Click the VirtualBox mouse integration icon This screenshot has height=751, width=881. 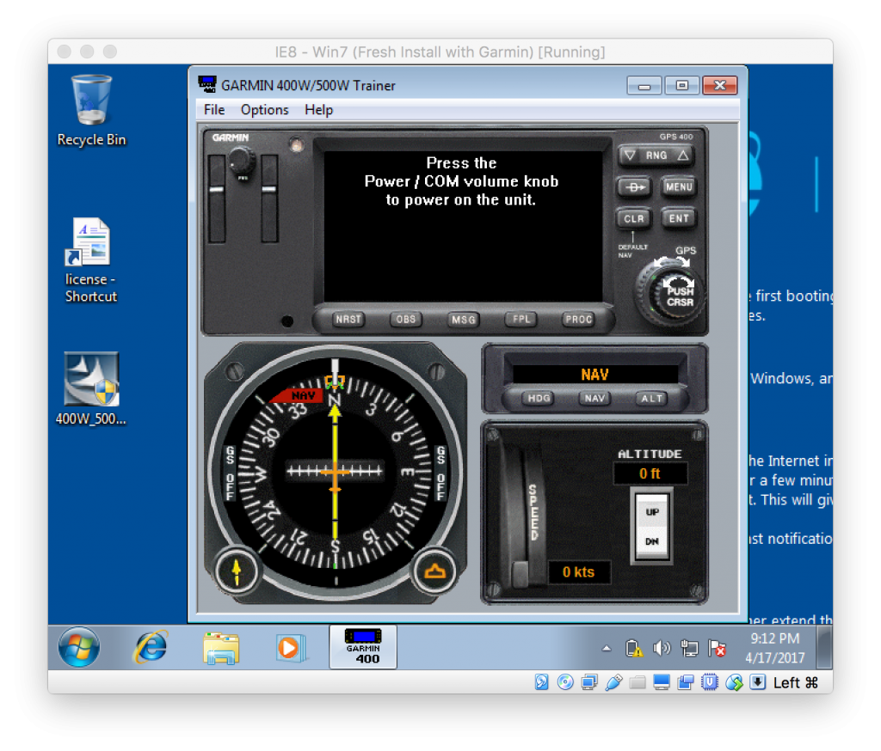tap(734, 682)
